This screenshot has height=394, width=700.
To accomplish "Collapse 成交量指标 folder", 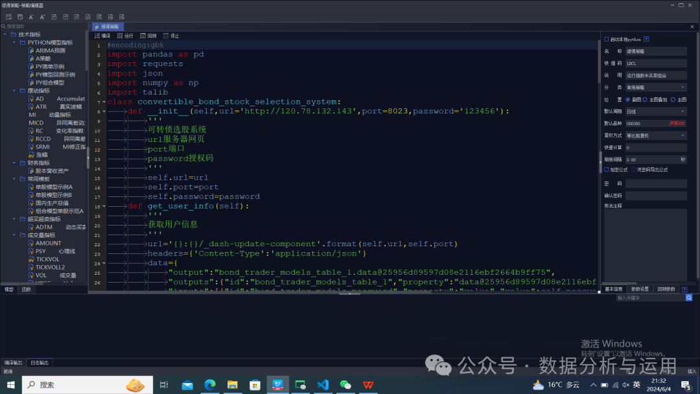I will coord(14,235).
